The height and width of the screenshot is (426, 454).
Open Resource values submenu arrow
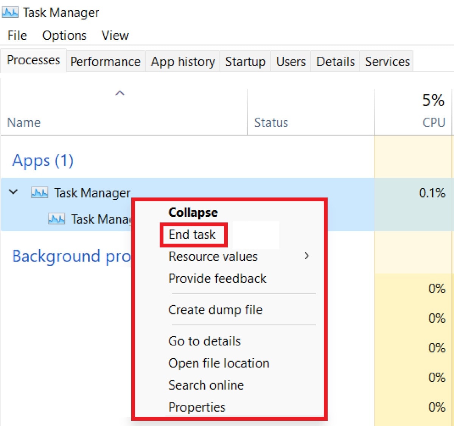(x=306, y=256)
